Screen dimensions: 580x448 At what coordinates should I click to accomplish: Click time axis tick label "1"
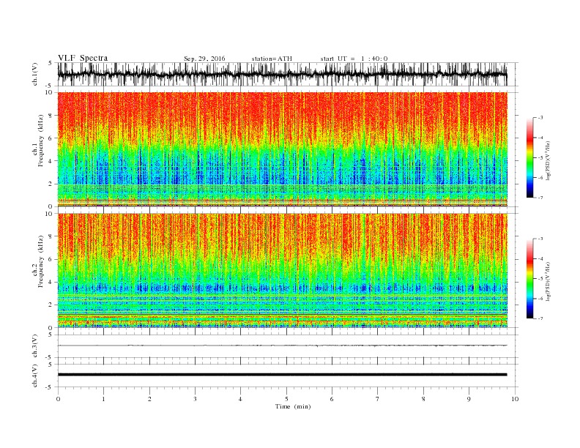point(103,399)
